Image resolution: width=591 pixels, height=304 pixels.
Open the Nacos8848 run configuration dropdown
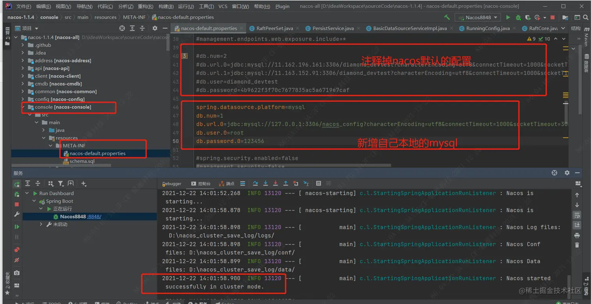478,17
